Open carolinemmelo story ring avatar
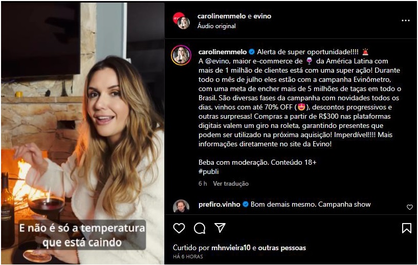Viewport: 418px width, 265px height. coord(181,55)
